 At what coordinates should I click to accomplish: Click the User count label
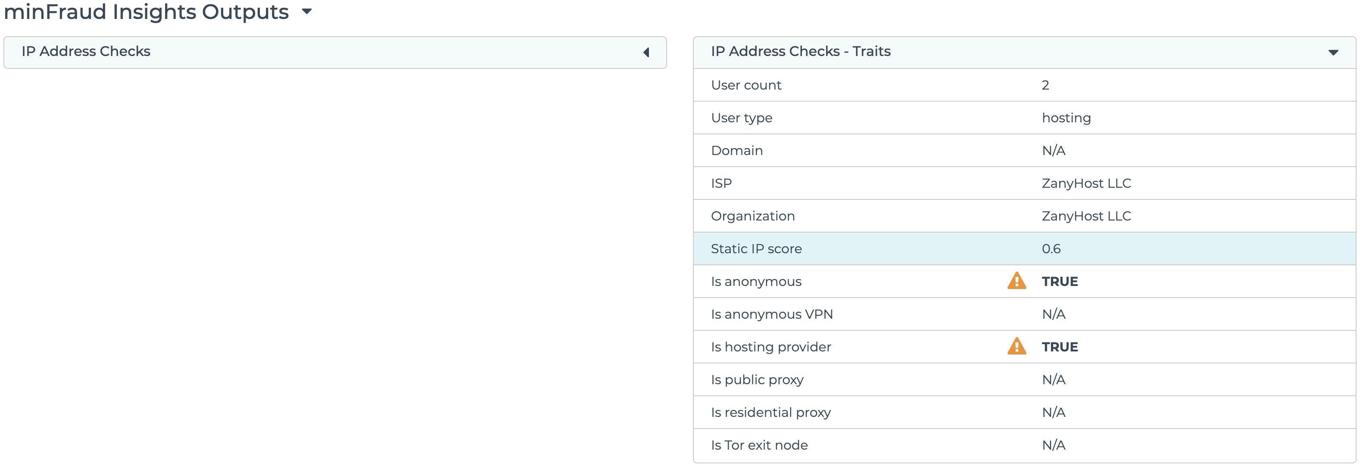coord(746,85)
